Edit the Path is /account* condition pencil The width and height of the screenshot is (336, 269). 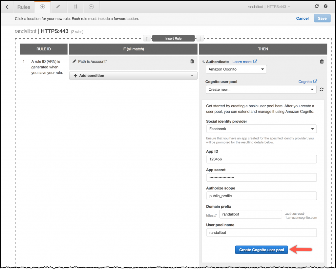pyautogui.click(x=74, y=62)
